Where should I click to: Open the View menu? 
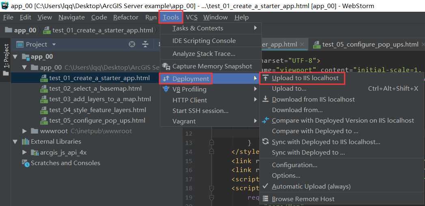pos(45,17)
